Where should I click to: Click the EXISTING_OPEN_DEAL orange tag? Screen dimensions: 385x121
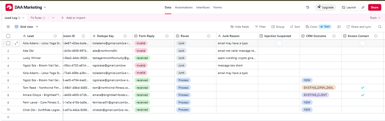click(318, 87)
